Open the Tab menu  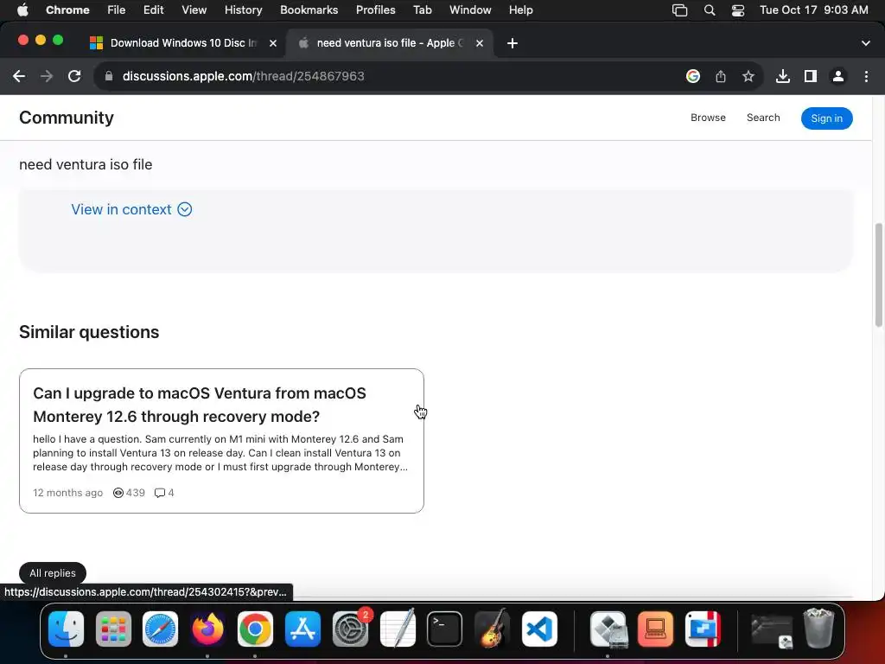click(x=422, y=10)
